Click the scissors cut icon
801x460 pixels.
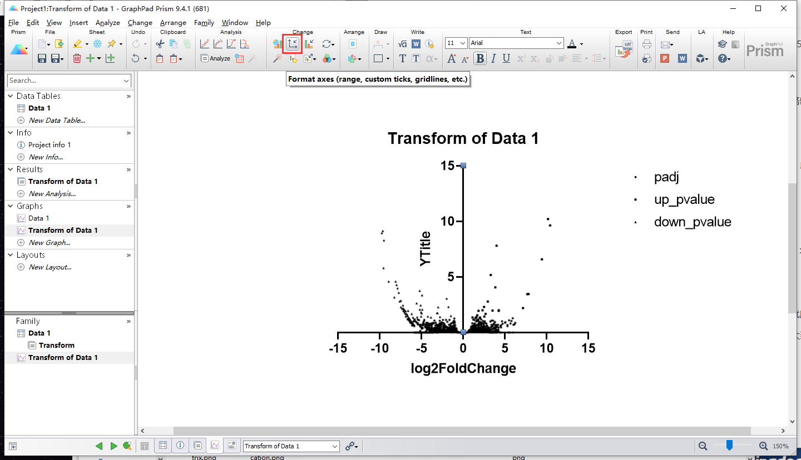pos(160,44)
